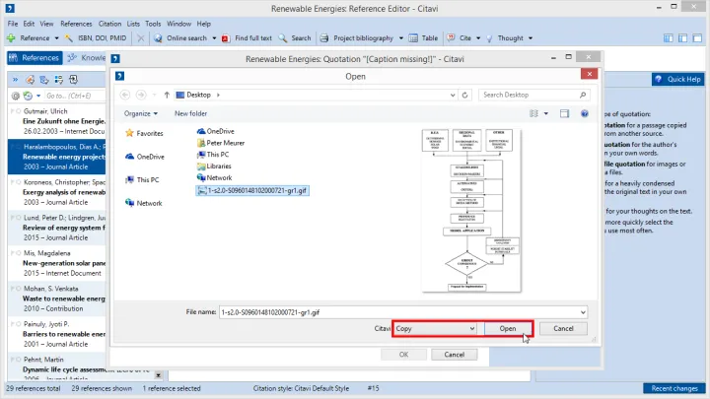Viewport: 710px width, 399px height.
Task: Open This PC in the navigation pane
Action: click(142, 179)
